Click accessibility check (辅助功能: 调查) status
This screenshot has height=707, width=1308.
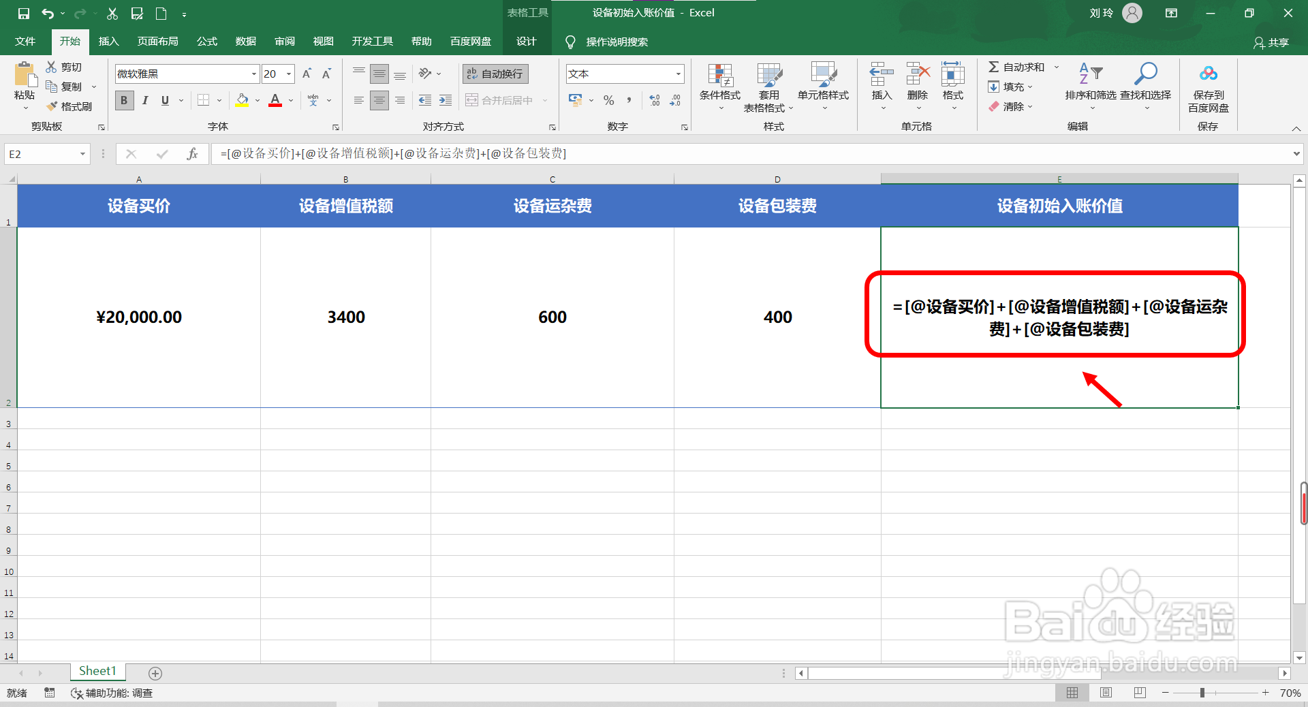(x=112, y=693)
